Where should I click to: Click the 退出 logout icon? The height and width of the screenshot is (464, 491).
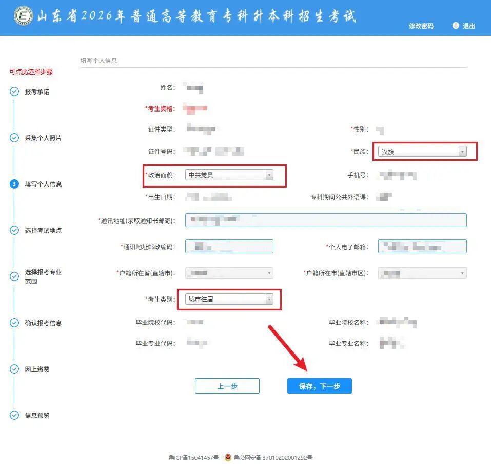(456, 26)
